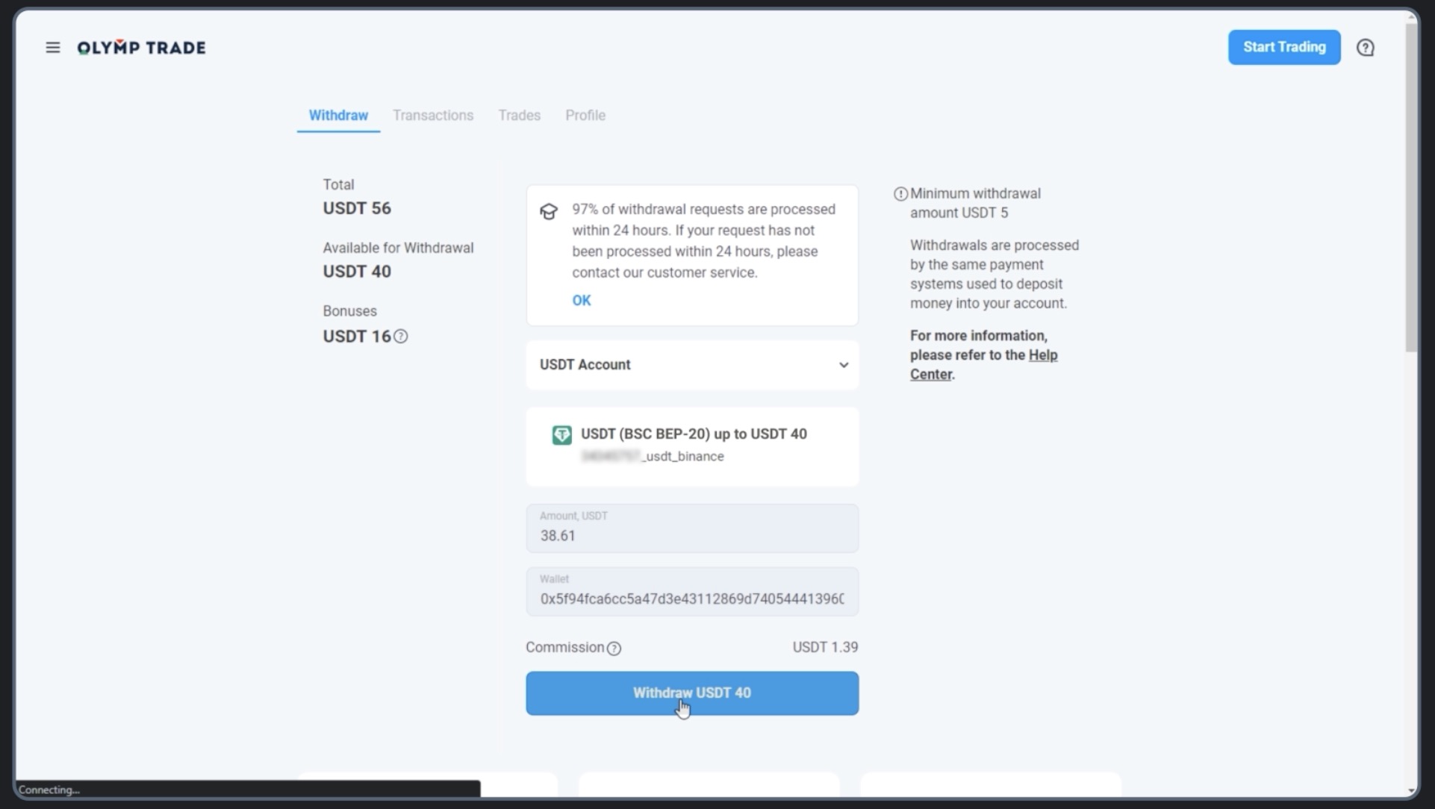Click the Withdraw tab at top
Viewport: 1435px width, 809px height.
pyautogui.click(x=338, y=115)
